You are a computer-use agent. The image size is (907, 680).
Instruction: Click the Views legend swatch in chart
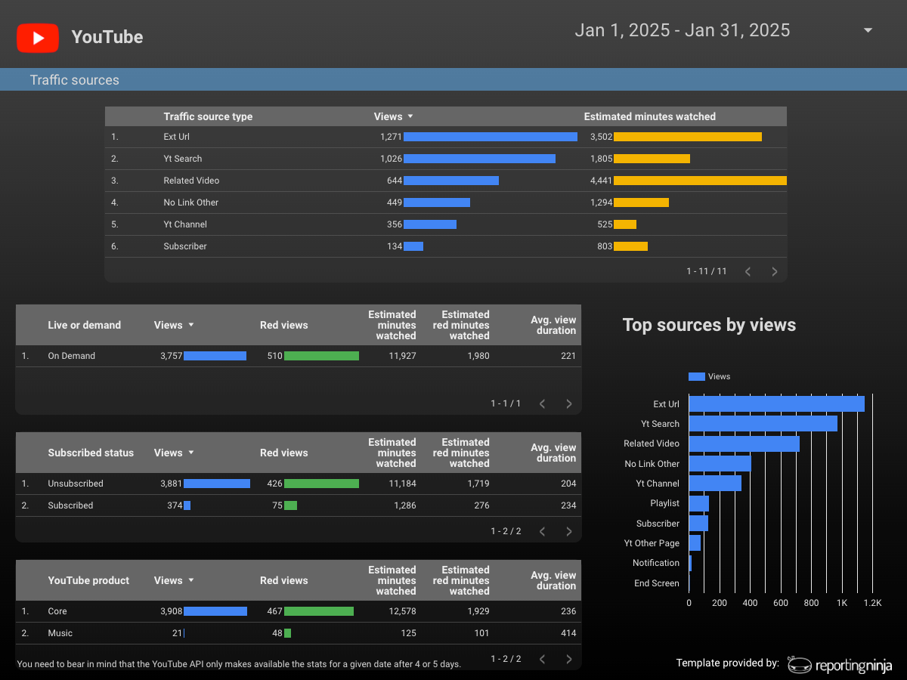(x=696, y=376)
